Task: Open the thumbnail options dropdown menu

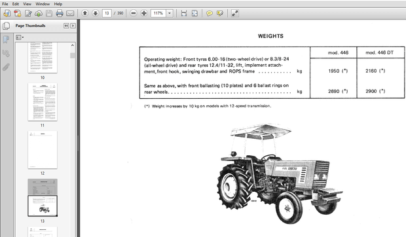Action: [20, 37]
